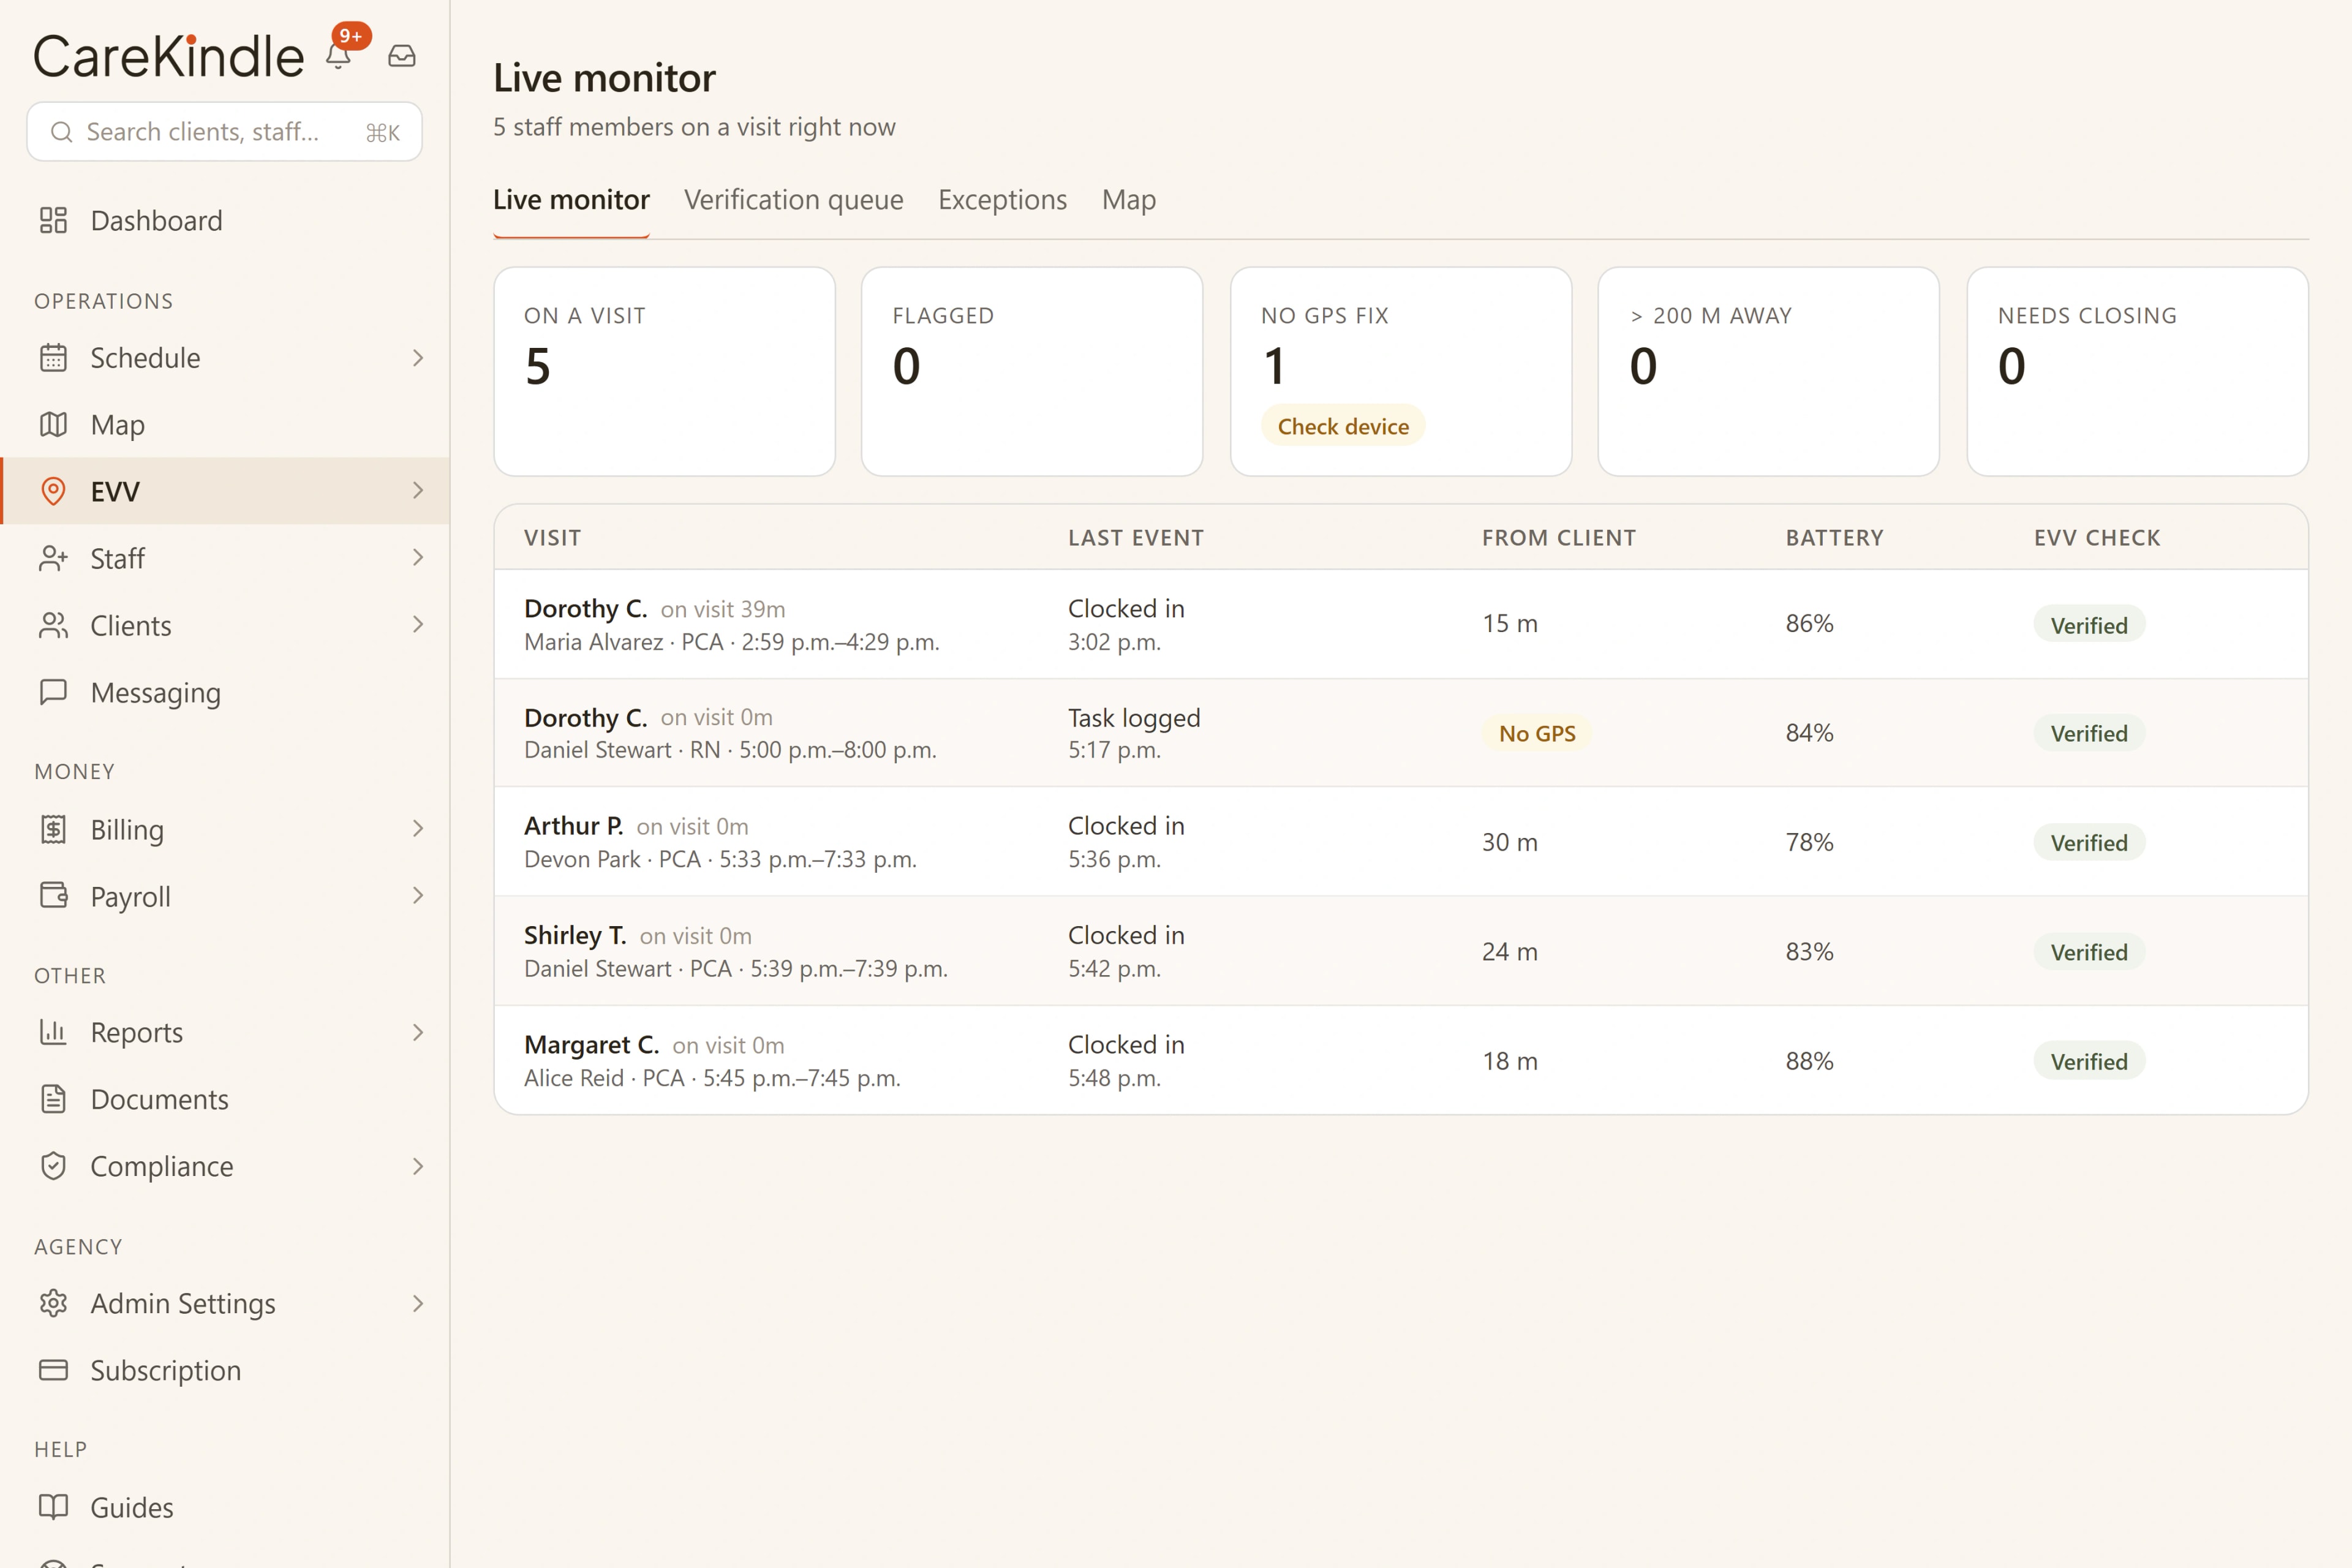Click Verified badge for Maria Alvarez visit
Viewport: 2352px width, 1568px height.
(x=2089, y=625)
